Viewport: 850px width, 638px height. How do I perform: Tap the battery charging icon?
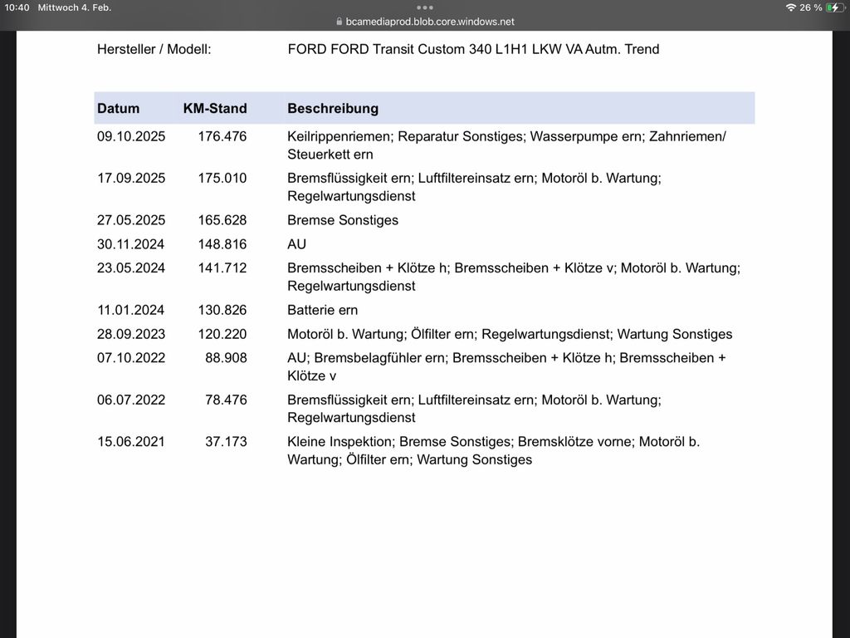pos(834,7)
